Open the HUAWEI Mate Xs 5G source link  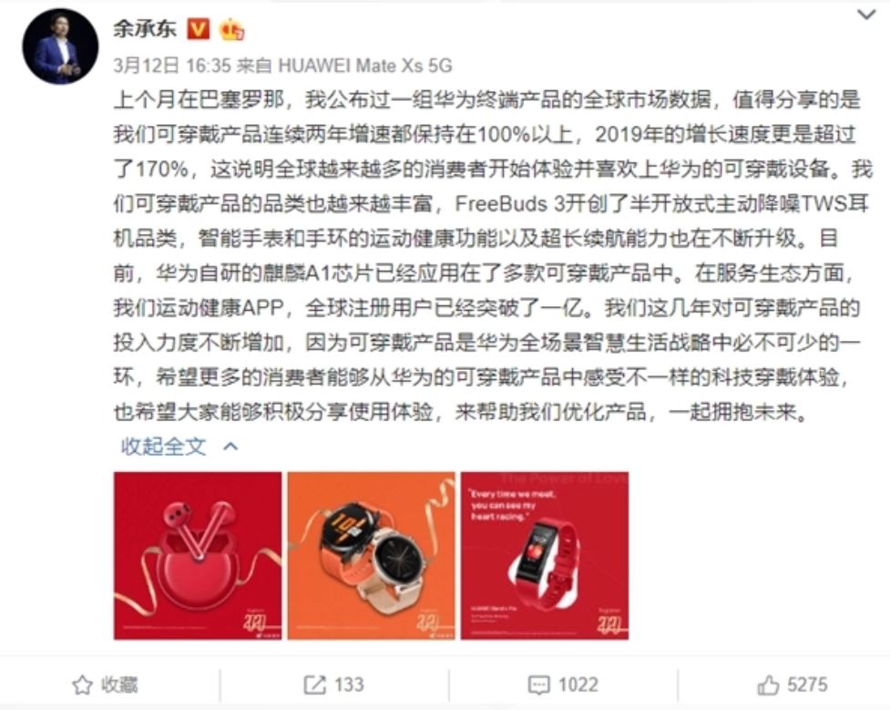[x=365, y=66]
